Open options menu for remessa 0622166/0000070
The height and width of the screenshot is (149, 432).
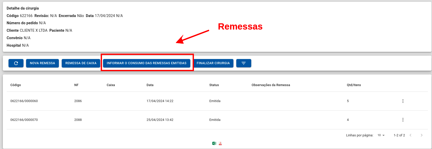[x=403, y=120]
